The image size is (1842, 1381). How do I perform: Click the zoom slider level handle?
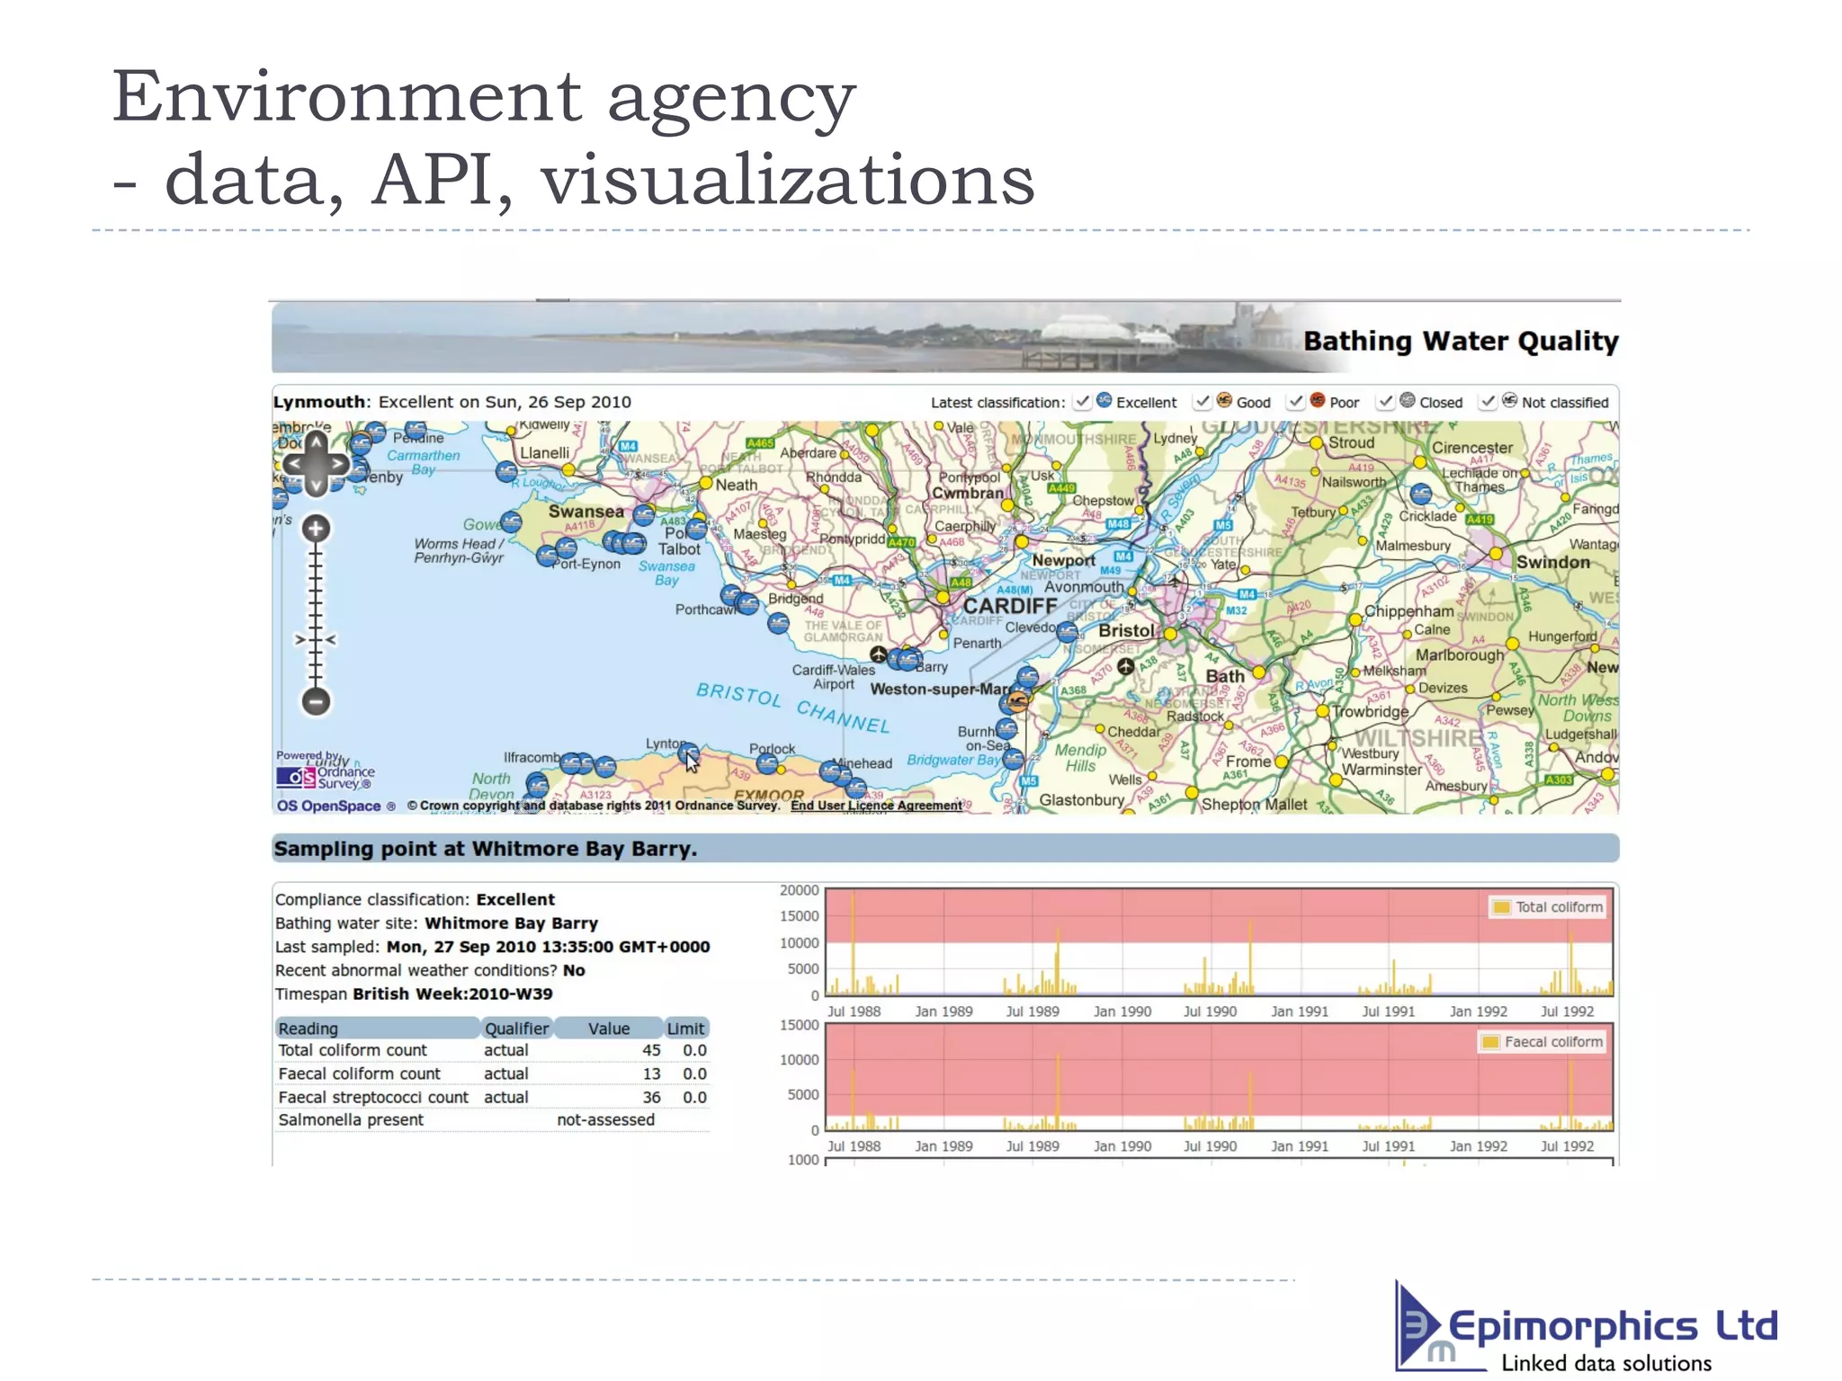tap(316, 640)
